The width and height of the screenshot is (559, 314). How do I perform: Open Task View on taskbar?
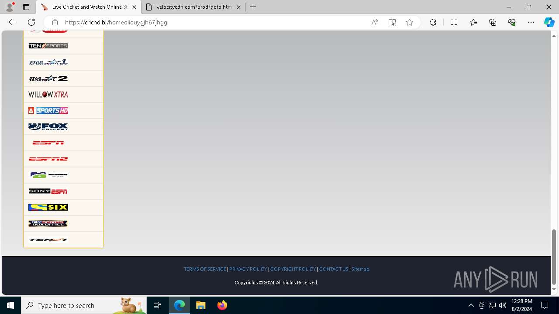coord(157,305)
